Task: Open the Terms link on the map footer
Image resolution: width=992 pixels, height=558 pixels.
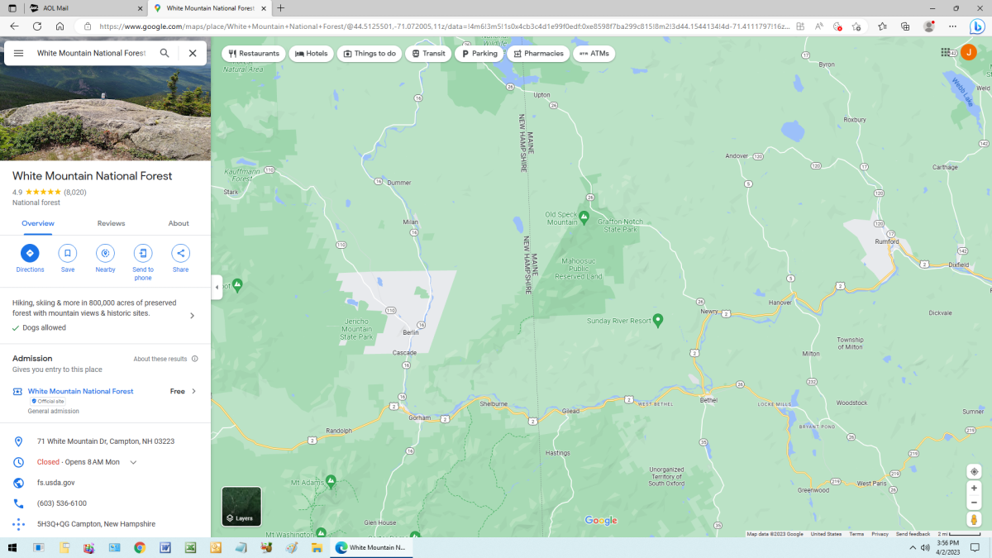Action: [x=856, y=534]
